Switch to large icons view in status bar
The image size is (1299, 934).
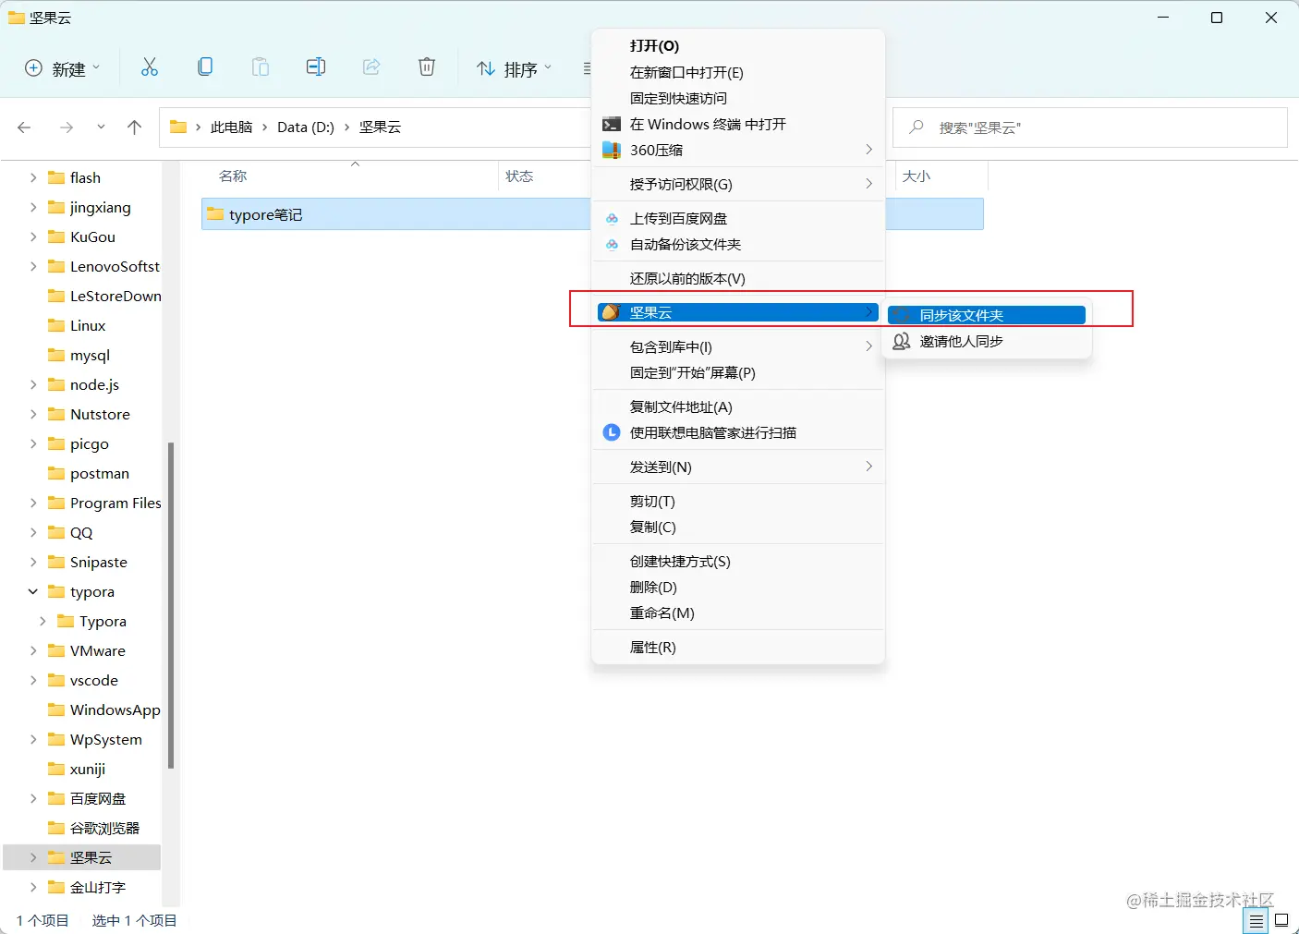point(1281,920)
